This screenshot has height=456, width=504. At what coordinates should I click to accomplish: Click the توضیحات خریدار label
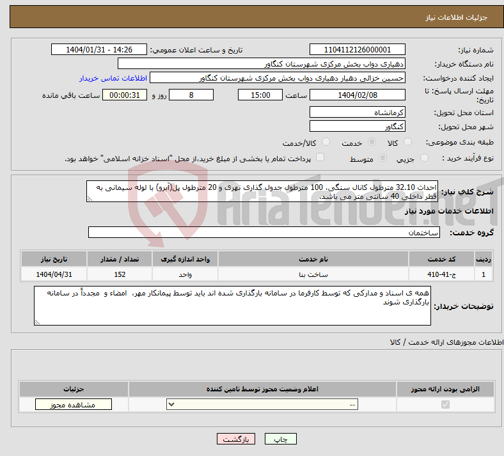464,306
